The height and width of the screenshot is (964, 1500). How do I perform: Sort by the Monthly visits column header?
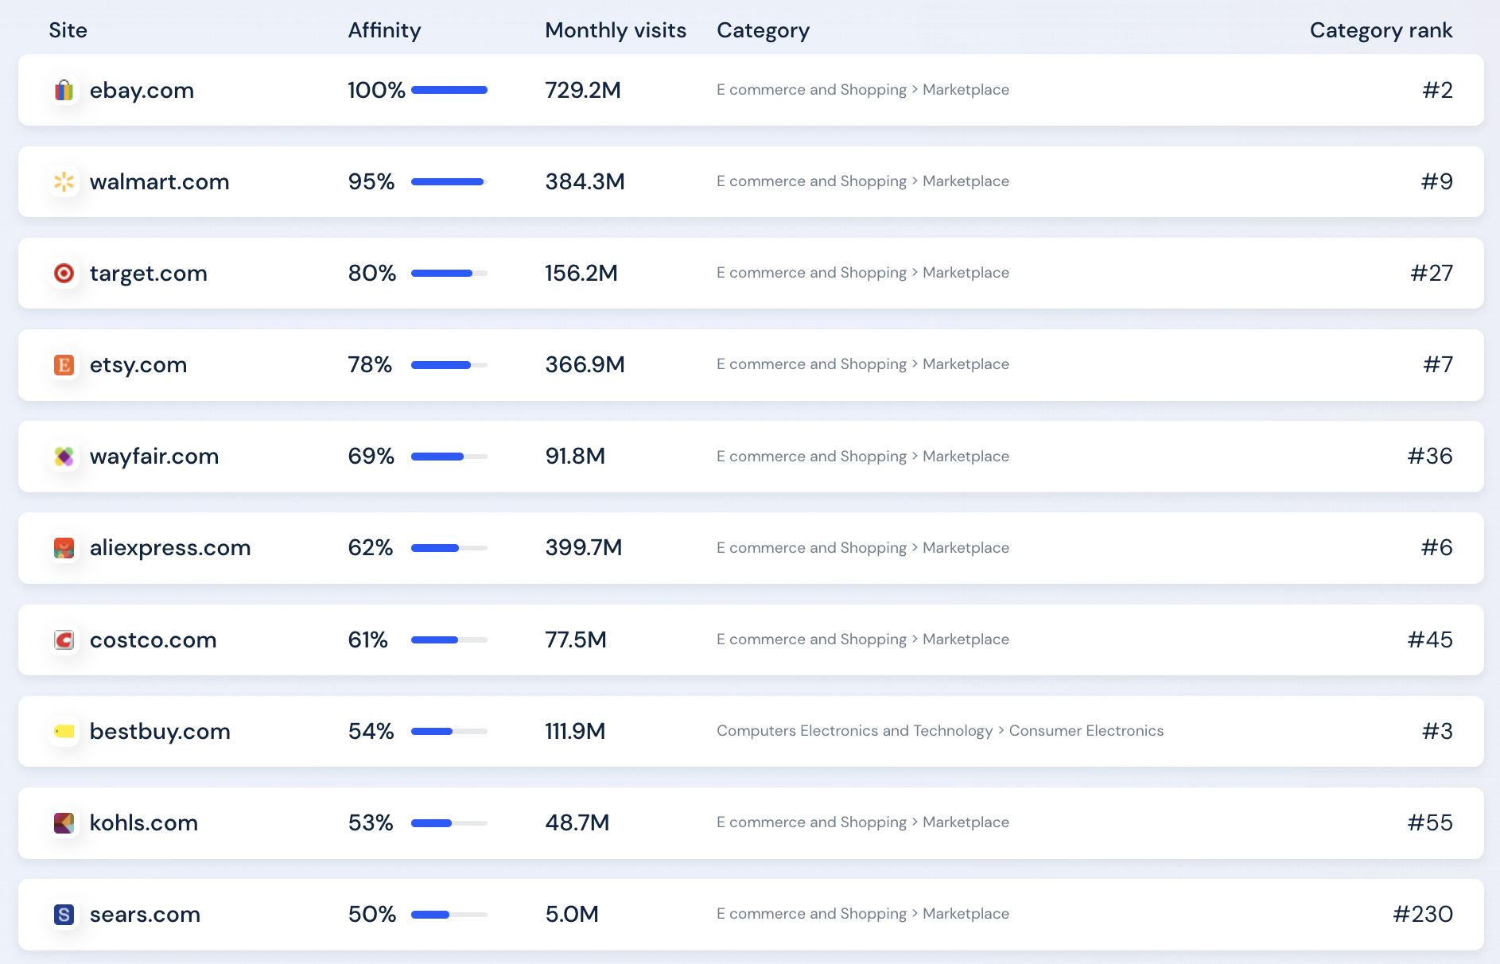point(615,30)
